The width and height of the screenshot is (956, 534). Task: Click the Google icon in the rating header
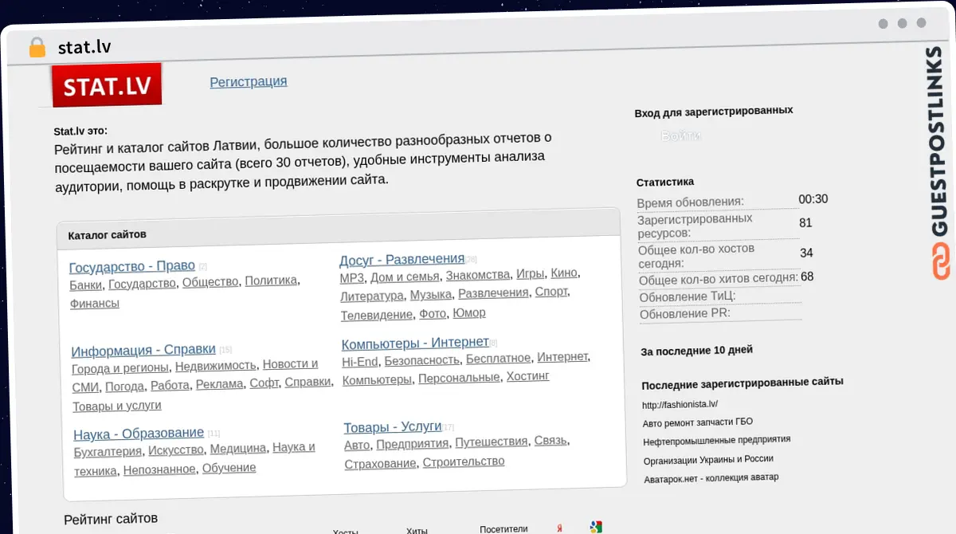click(x=594, y=526)
